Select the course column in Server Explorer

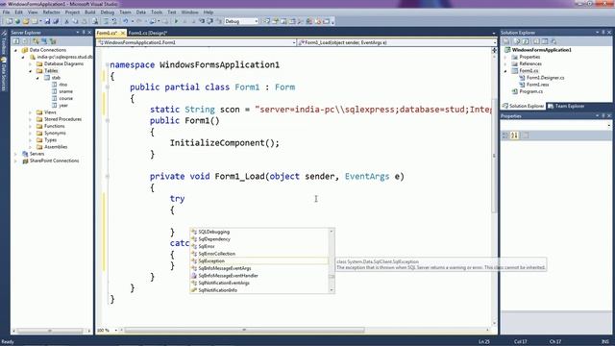point(65,98)
